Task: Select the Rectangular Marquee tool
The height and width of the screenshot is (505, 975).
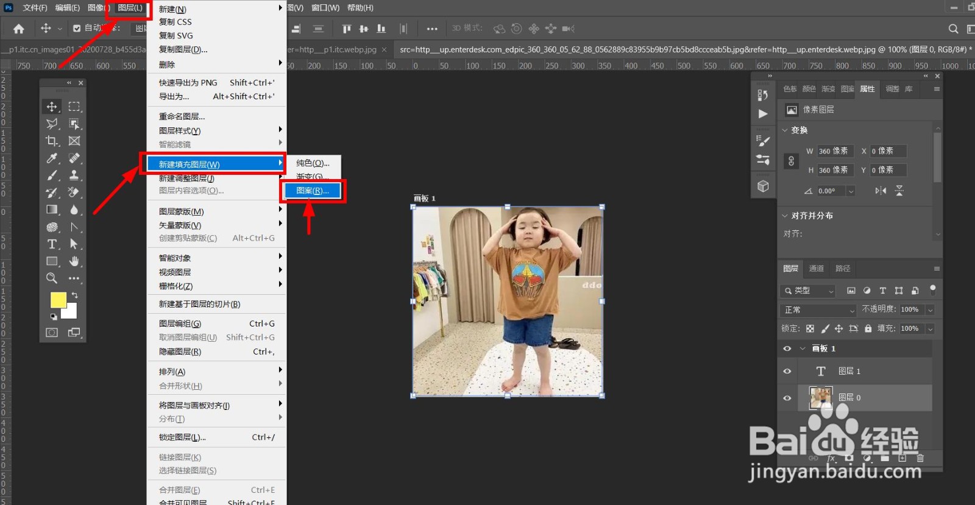Action: 74,107
